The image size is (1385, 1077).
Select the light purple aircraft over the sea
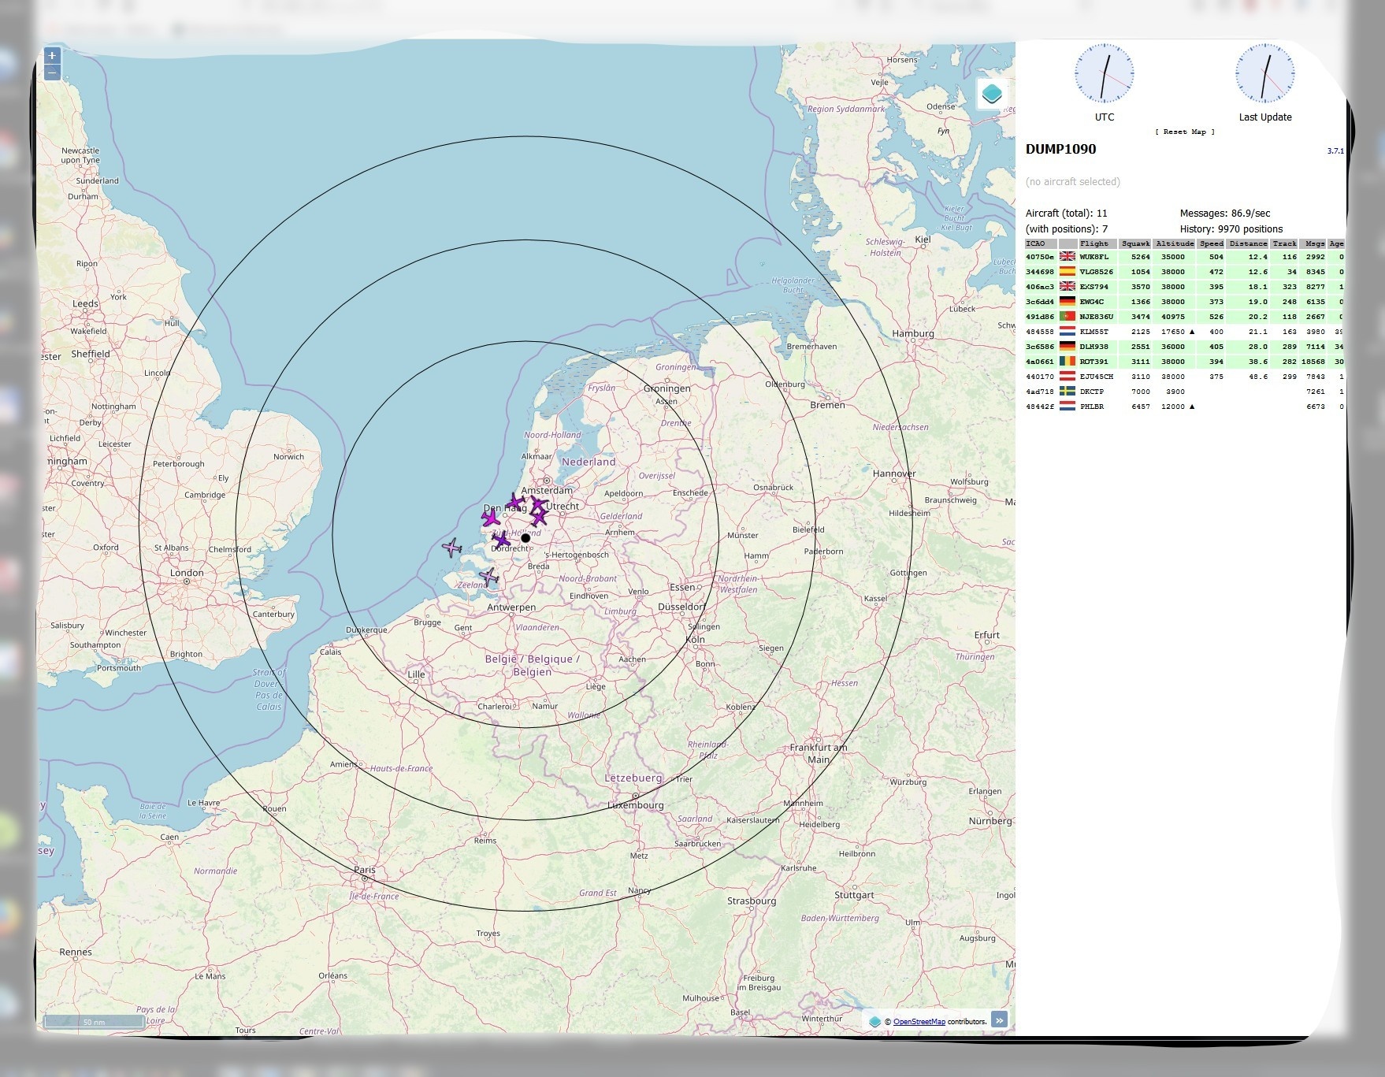pyautogui.click(x=451, y=547)
